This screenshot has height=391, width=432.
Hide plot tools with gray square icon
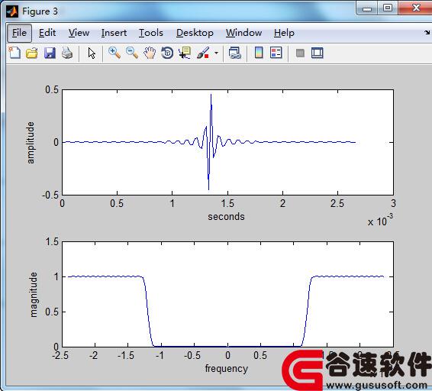(300, 53)
